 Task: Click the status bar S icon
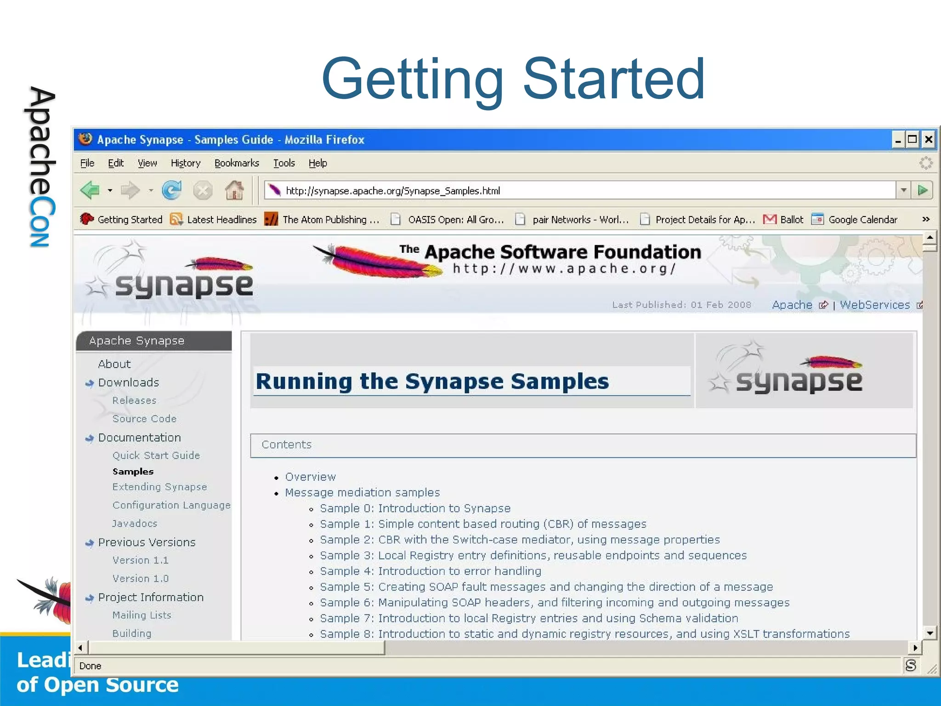click(910, 665)
